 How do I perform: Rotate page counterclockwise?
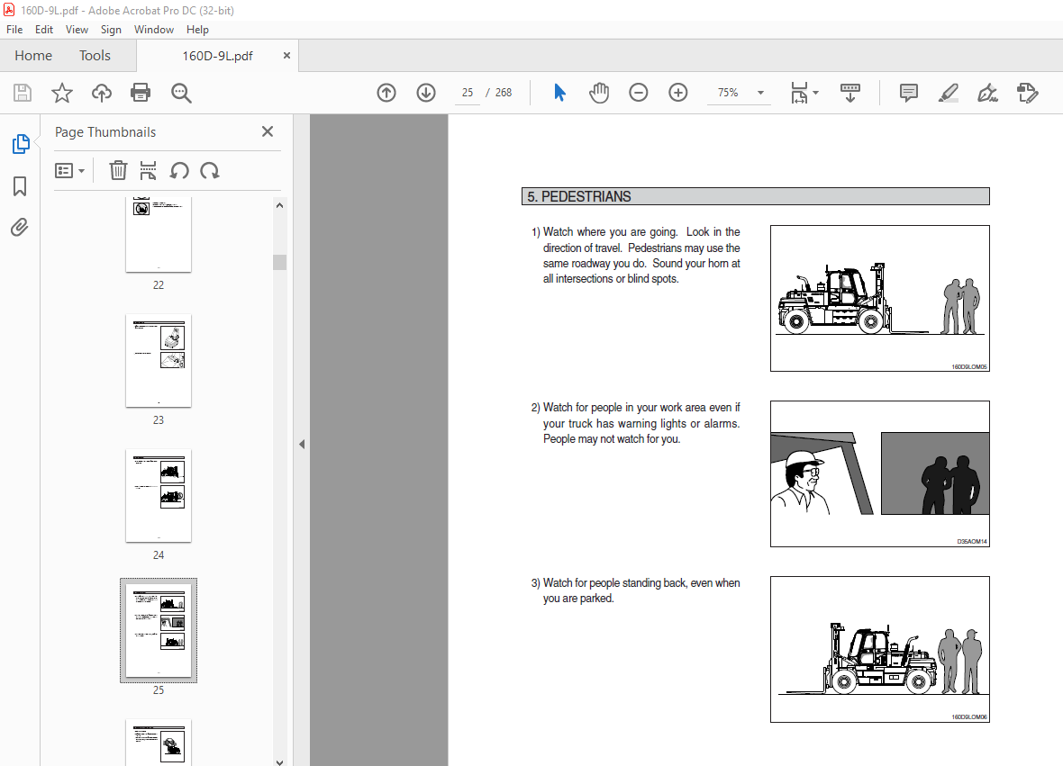point(179,171)
